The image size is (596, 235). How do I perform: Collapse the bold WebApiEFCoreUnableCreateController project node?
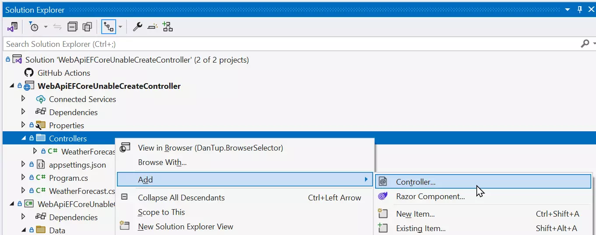[x=11, y=86]
